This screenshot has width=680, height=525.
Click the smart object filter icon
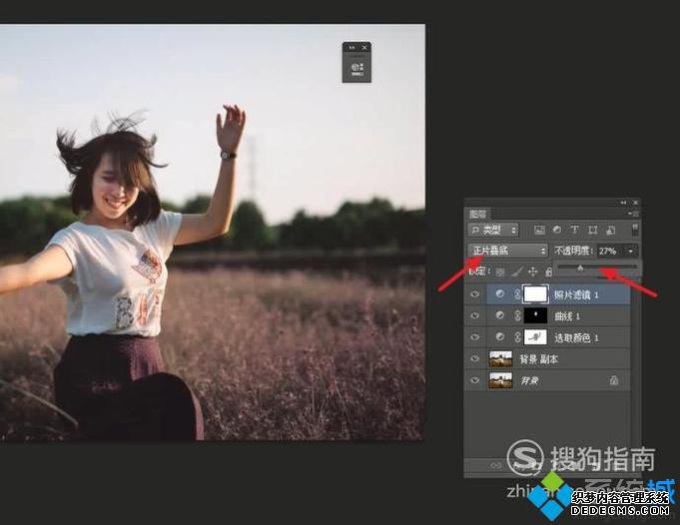pos(611,231)
